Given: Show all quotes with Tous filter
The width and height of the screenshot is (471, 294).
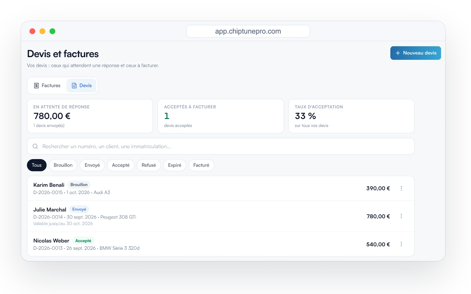Looking at the screenshot, I should click(x=37, y=165).
